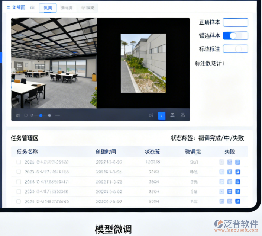The width and height of the screenshot is (262, 236).
Task: Click the middle action icon in third task row
Action: click(230, 182)
